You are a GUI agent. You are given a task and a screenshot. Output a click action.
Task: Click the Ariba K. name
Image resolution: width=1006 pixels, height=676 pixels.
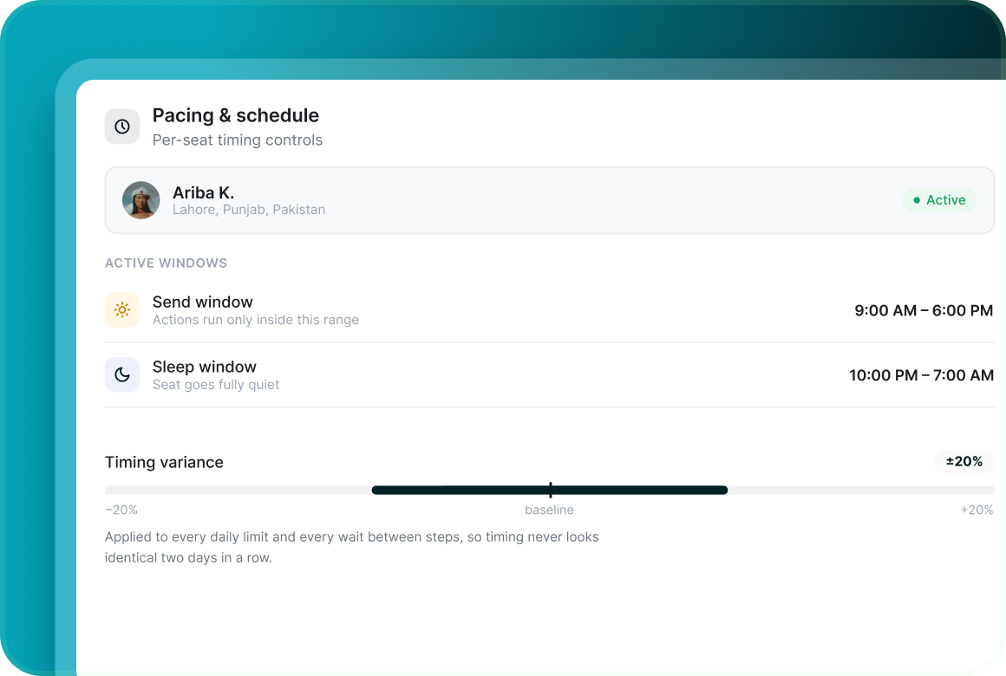204,192
